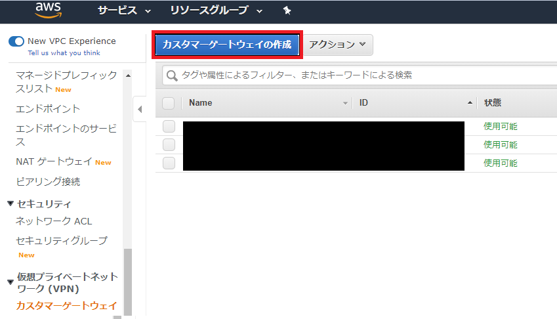The width and height of the screenshot is (557, 319).
Task: Click the AWS logo home icon
Action: [49, 10]
